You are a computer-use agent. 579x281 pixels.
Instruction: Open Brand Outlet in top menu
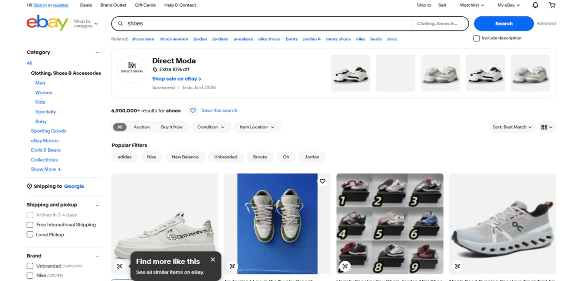(x=113, y=5)
